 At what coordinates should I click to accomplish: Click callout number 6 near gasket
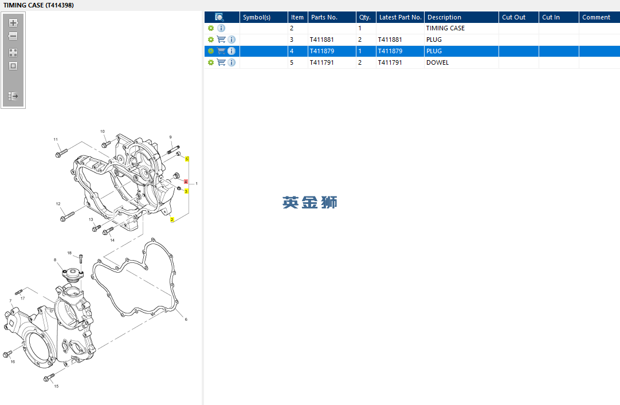[x=186, y=319]
